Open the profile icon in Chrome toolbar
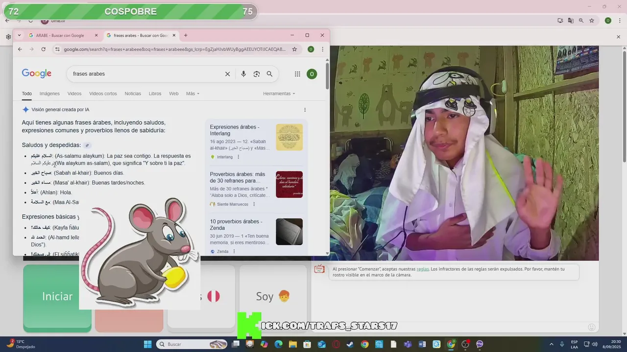This screenshot has height=352, width=627. (311, 49)
